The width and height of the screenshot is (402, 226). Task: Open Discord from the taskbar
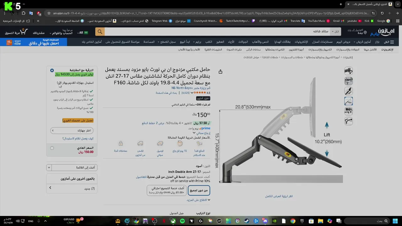tap(265, 221)
